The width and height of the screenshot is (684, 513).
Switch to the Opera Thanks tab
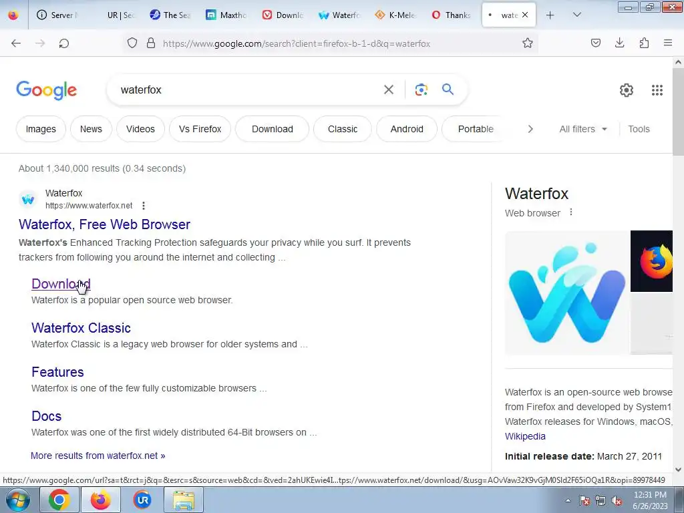[452, 15]
